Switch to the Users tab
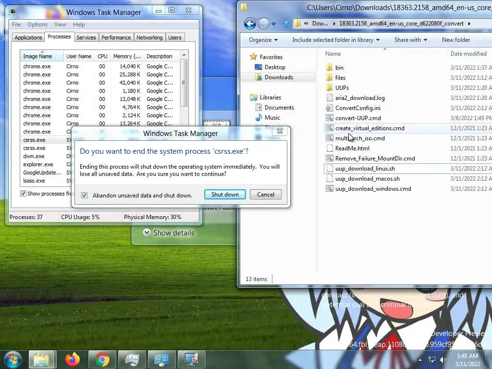 point(175,37)
